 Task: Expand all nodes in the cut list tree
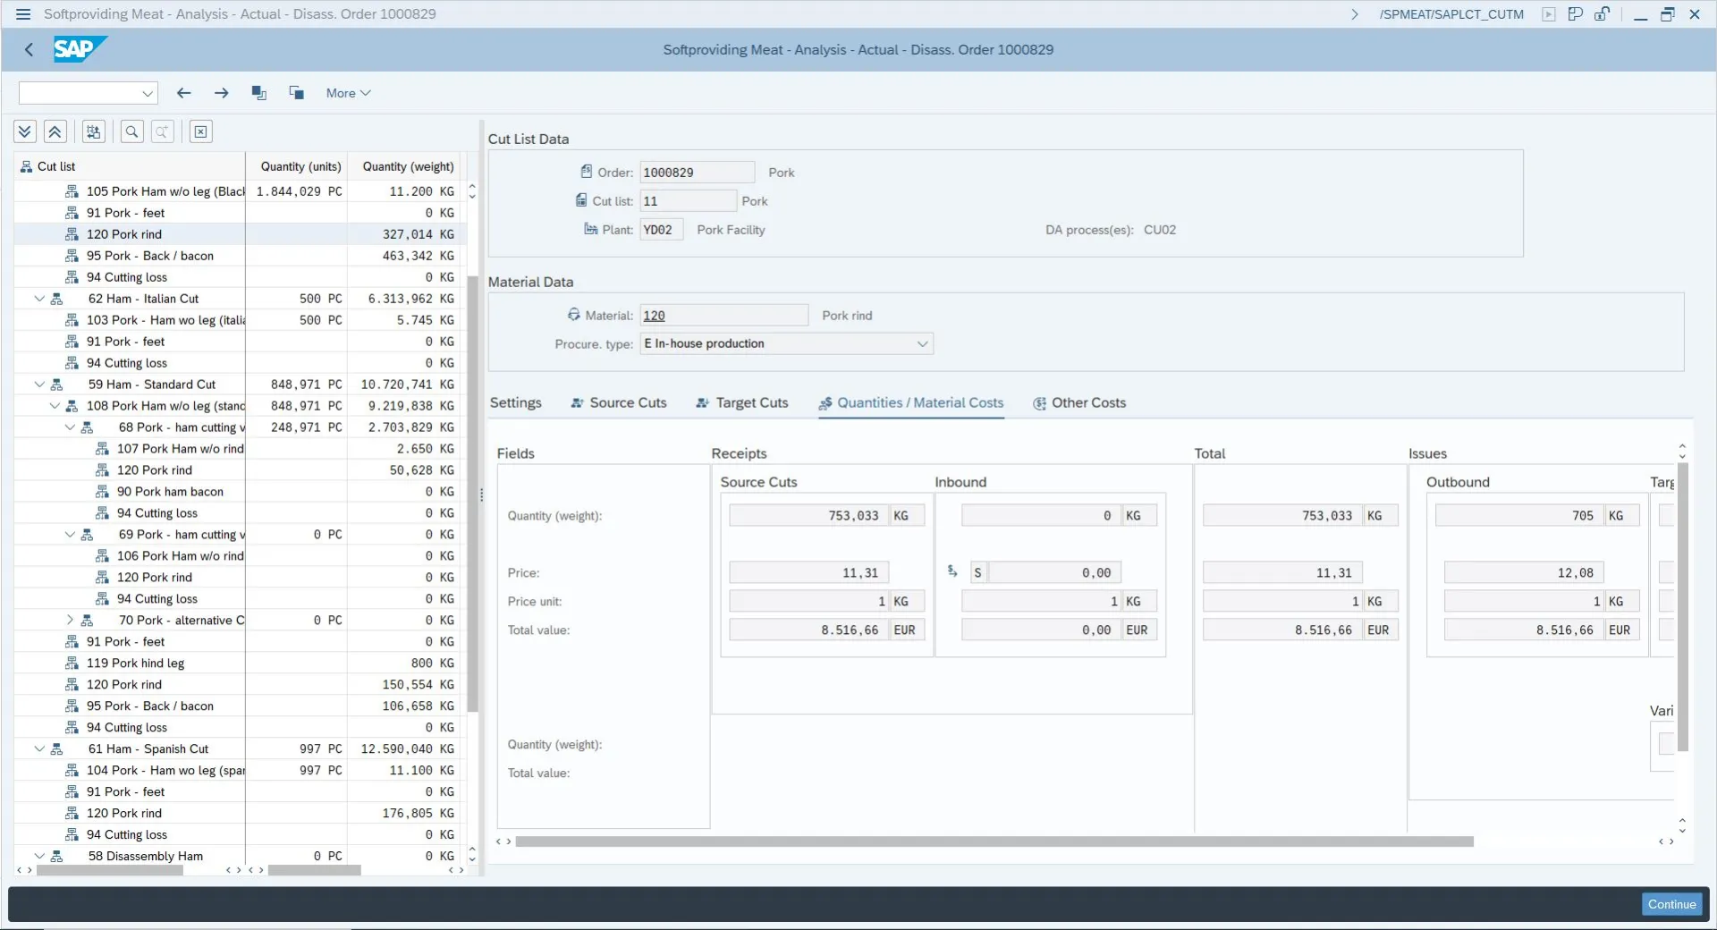25,132
